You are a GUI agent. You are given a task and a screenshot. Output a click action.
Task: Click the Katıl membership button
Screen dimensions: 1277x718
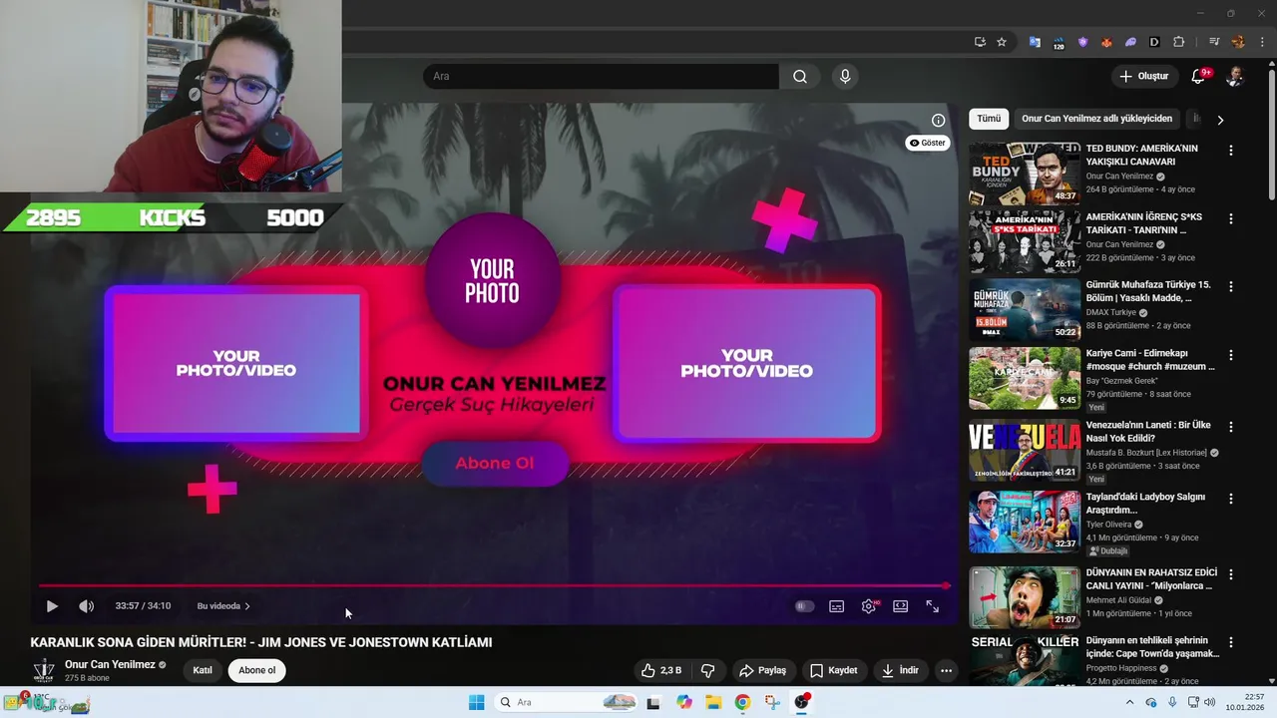[x=203, y=670]
